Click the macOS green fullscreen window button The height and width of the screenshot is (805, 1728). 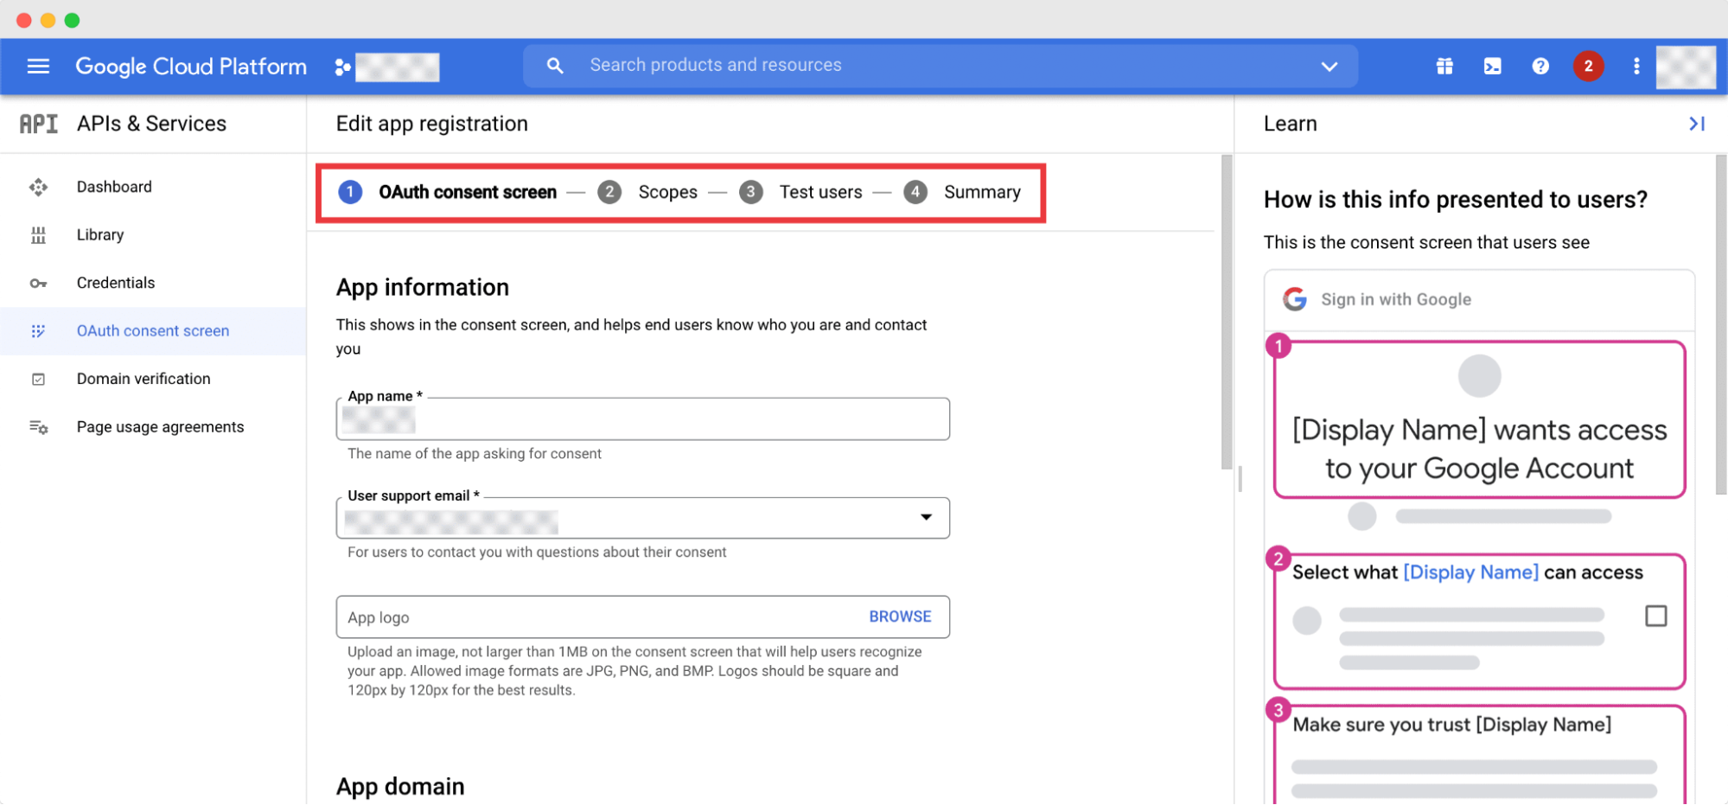73,20
